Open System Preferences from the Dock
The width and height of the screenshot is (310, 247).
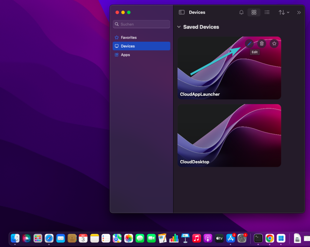[x=242, y=238]
